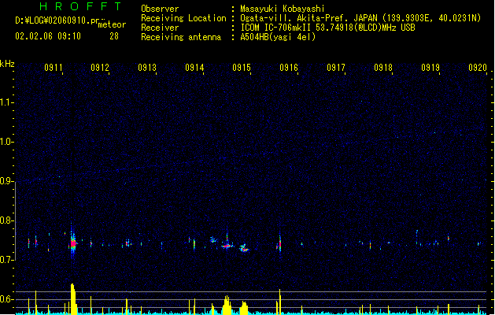This screenshot has height=315, width=495.
Task: Click the 0.9 frequency axis label
Action: pyautogui.click(x=6, y=181)
